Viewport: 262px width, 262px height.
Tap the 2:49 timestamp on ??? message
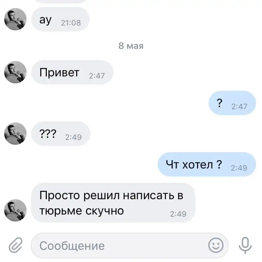[x=73, y=137]
